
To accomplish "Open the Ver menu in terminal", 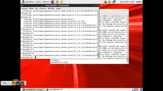I will tap(37, 8).
